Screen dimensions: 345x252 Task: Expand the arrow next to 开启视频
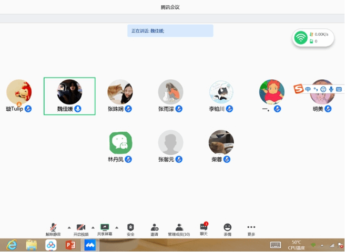93,227
